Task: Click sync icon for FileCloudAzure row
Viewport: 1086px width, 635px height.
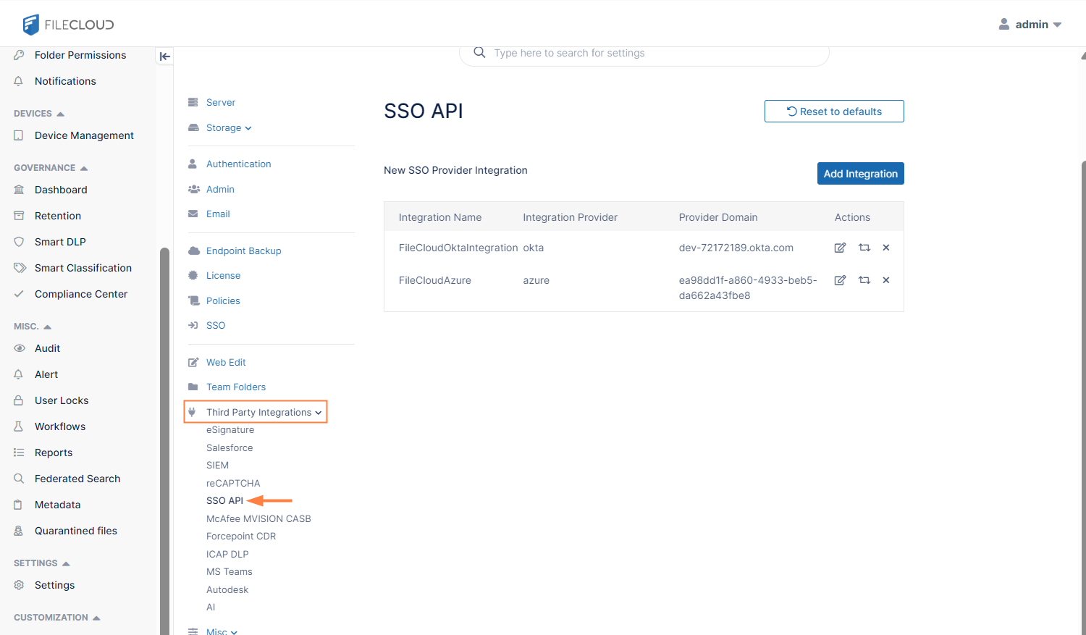Action: pos(864,280)
